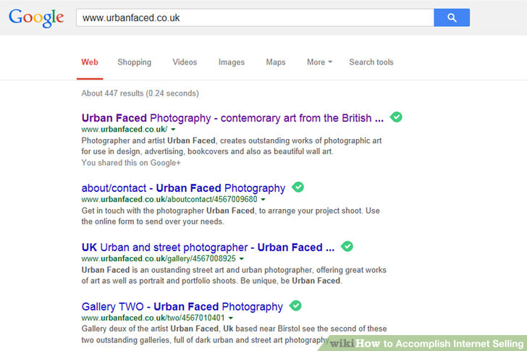Viewport: 527px width, 351px height.
Task: Expand arrow next to two/4567010401 URL
Action: coord(230,318)
